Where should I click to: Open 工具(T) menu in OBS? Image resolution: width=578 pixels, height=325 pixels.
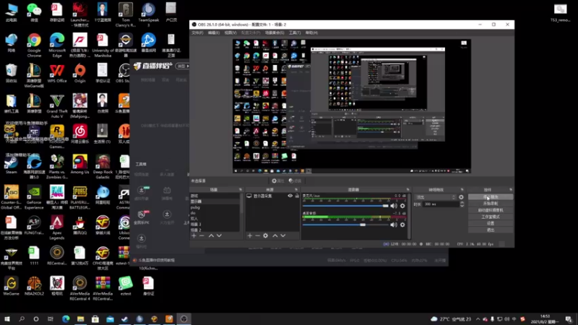pos(295,32)
